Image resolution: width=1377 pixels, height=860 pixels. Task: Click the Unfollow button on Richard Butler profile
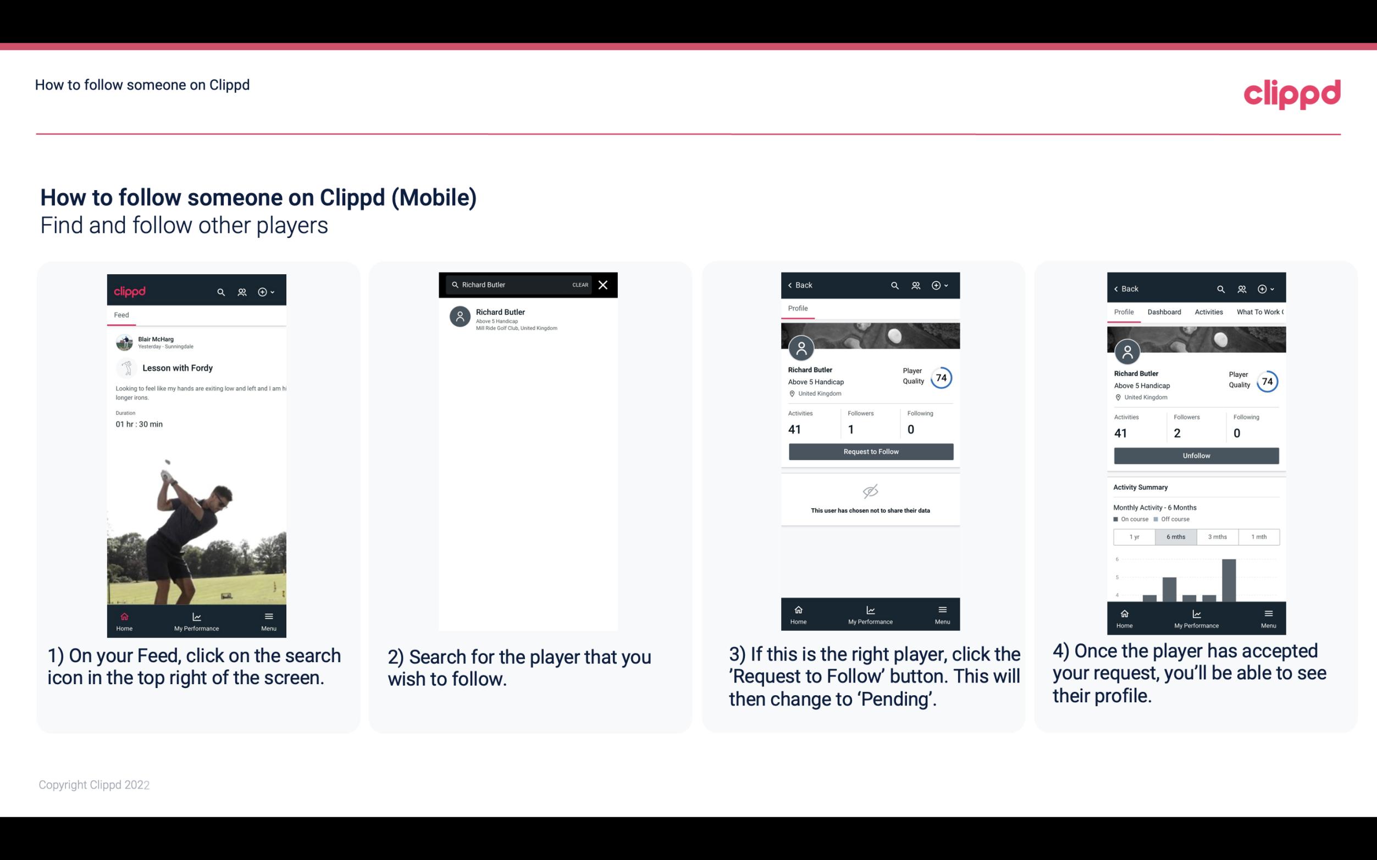click(x=1196, y=455)
